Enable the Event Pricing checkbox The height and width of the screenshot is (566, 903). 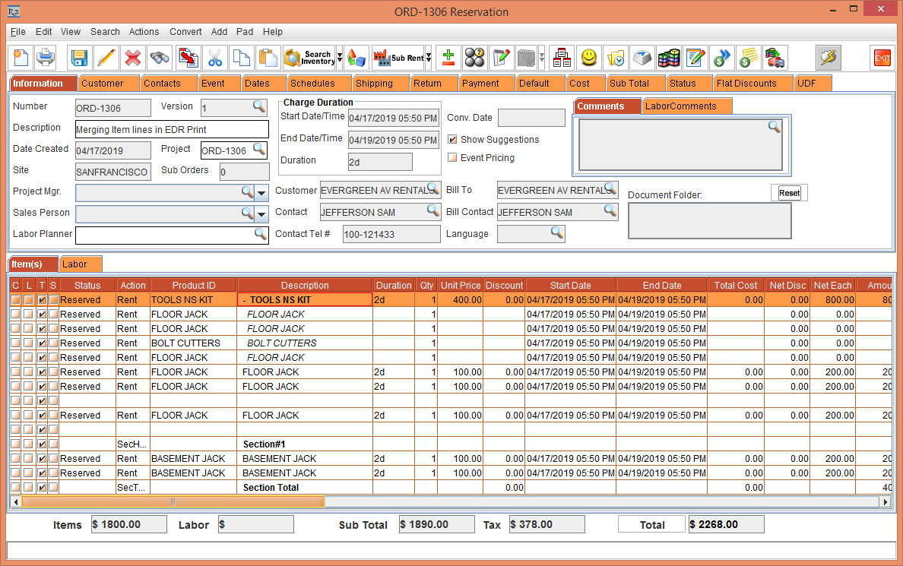[452, 158]
